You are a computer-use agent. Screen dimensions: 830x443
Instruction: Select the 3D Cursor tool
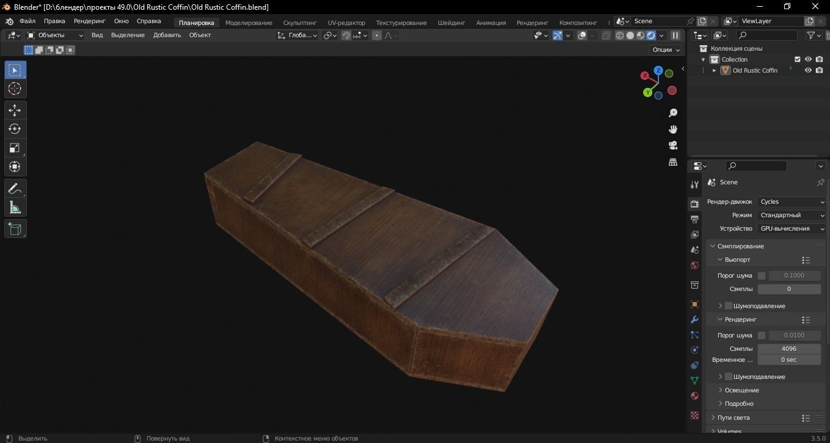click(x=15, y=89)
